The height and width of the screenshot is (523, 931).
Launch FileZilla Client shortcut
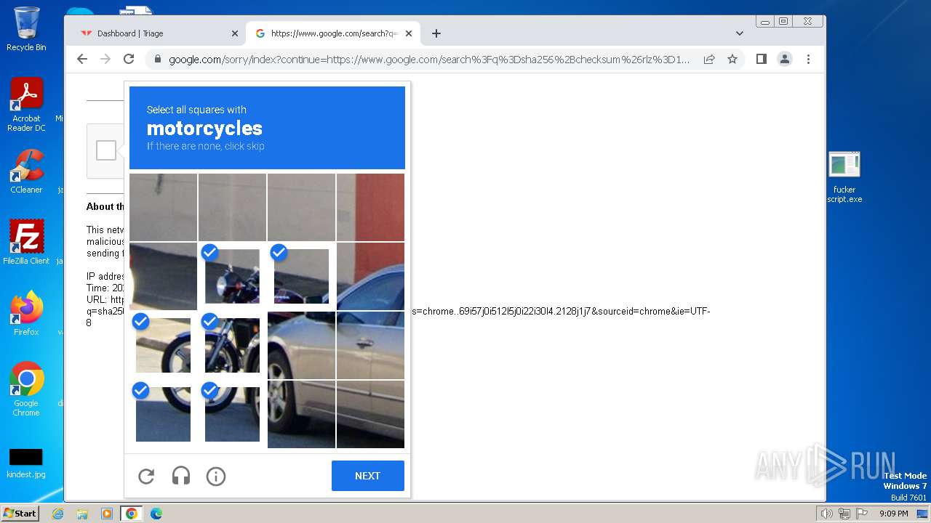coord(26,242)
